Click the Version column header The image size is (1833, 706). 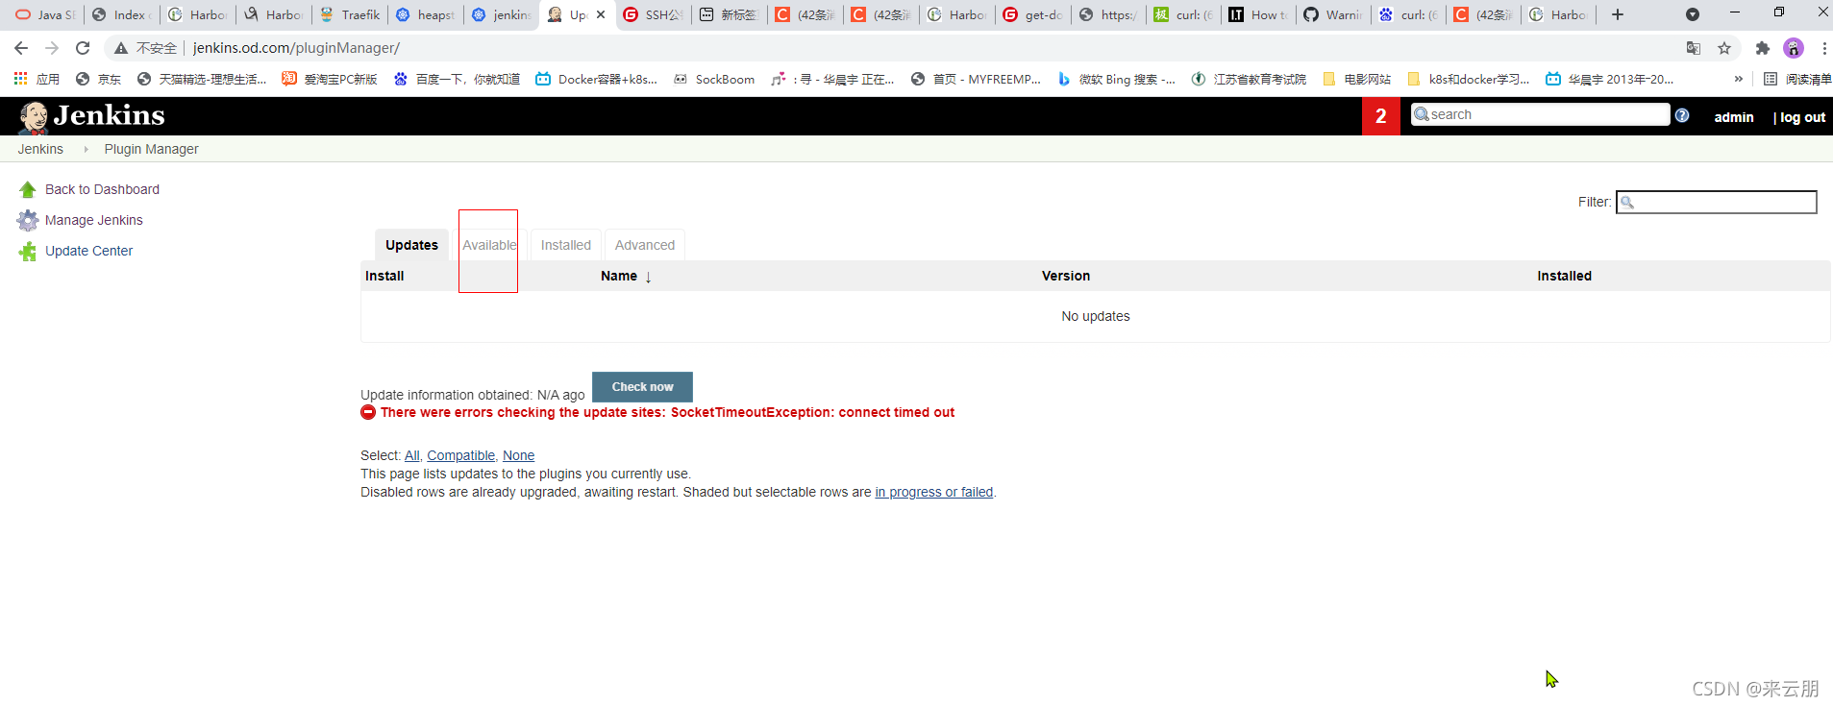[x=1066, y=276]
